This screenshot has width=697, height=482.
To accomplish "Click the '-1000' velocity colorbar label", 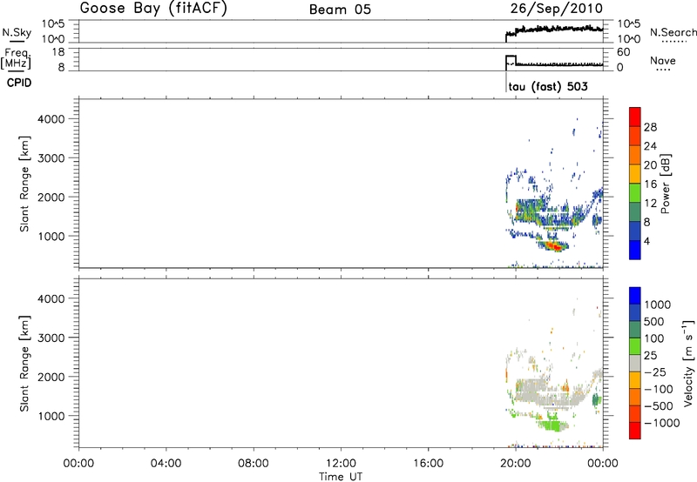I will click(x=662, y=423).
